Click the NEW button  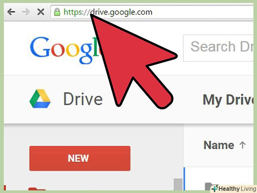80,158
